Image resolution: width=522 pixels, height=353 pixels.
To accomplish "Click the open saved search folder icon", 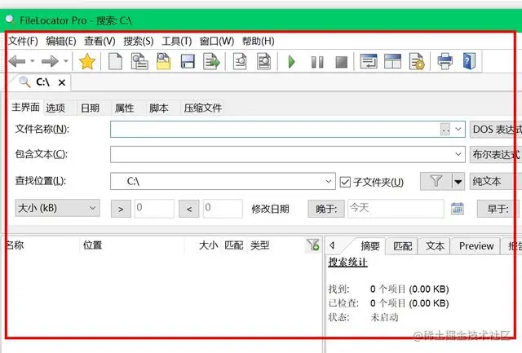I will pos(163,61).
